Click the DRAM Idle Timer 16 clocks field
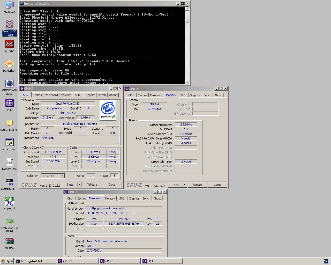This screenshot has width=331, height=265. tap(186, 161)
